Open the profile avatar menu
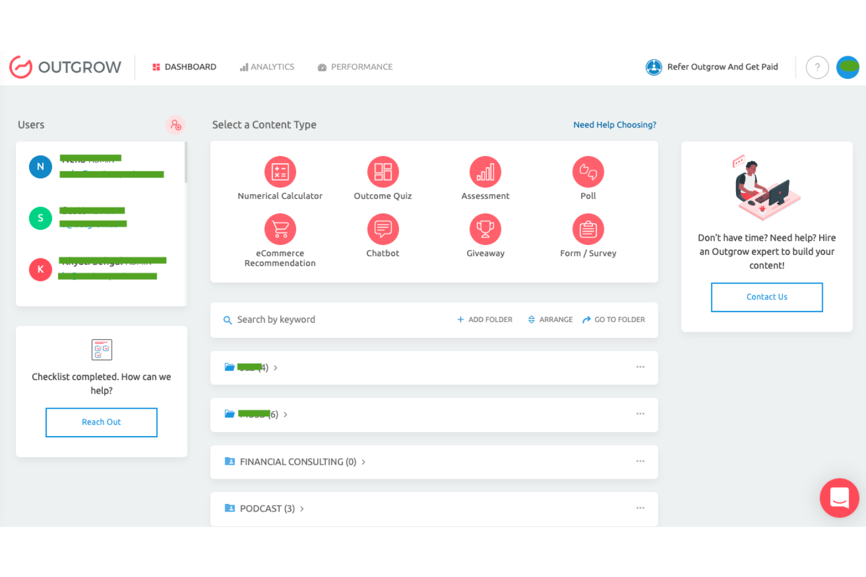Image resolution: width=866 pixels, height=577 pixels. (x=848, y=67)
